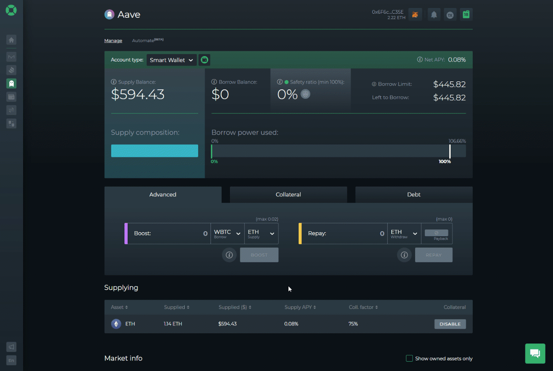
Task: Switch to the Automate (BETA) tab
Action: (147, 40)
